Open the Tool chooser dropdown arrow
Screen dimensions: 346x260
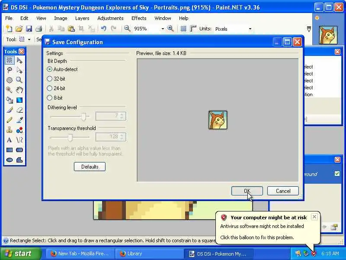[29, 39]
